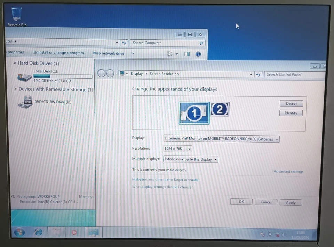Open the Recycle Bin on the desktop
This screenshot has height=247, width=334.
(x=16, y=14)
